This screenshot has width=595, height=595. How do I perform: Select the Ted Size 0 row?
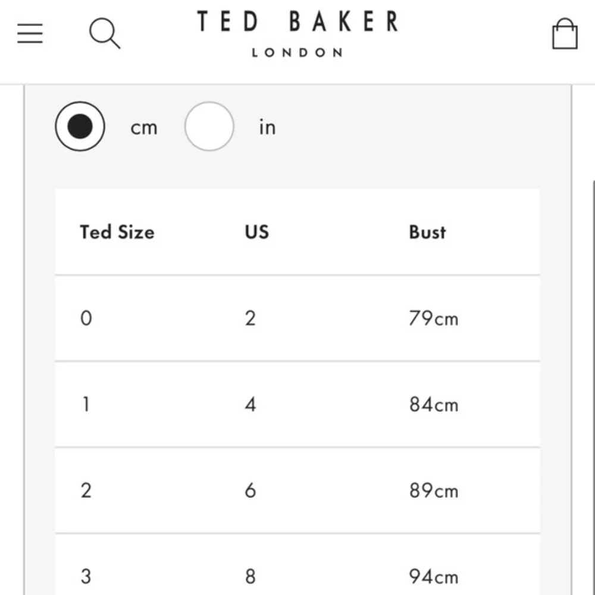click(297, 318)
